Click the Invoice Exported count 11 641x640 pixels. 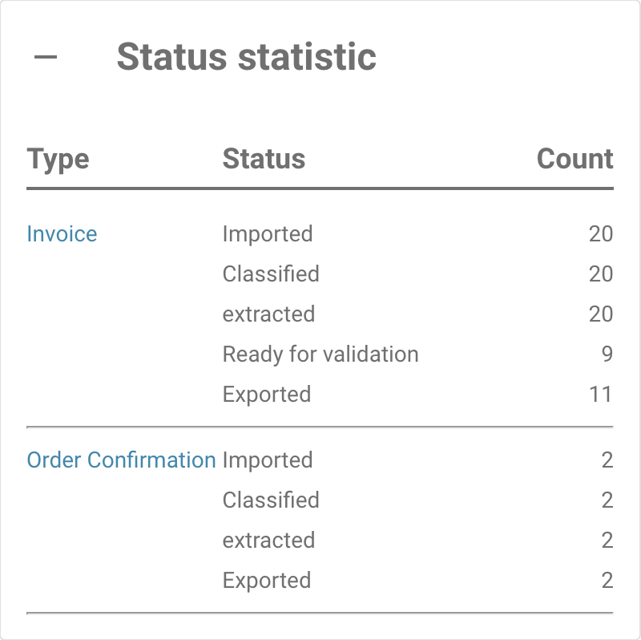coord(600,395)
